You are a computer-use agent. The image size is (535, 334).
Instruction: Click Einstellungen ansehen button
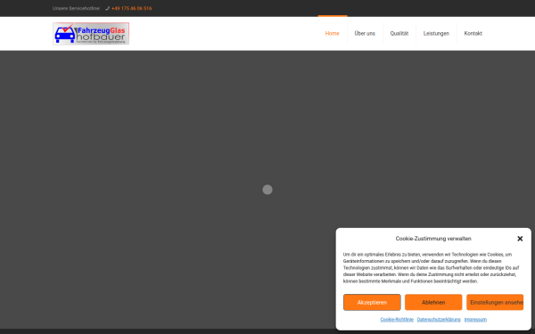pos(495,302)
